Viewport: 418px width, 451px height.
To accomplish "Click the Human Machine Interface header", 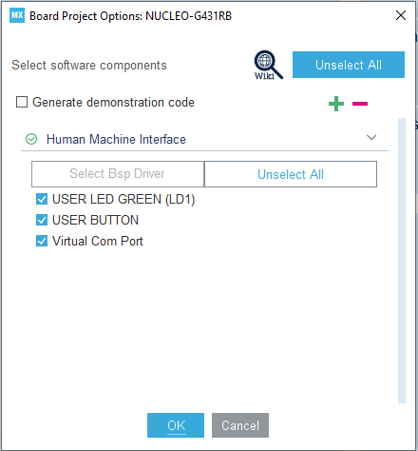I will pyautogui.click(x=204, y=139).
